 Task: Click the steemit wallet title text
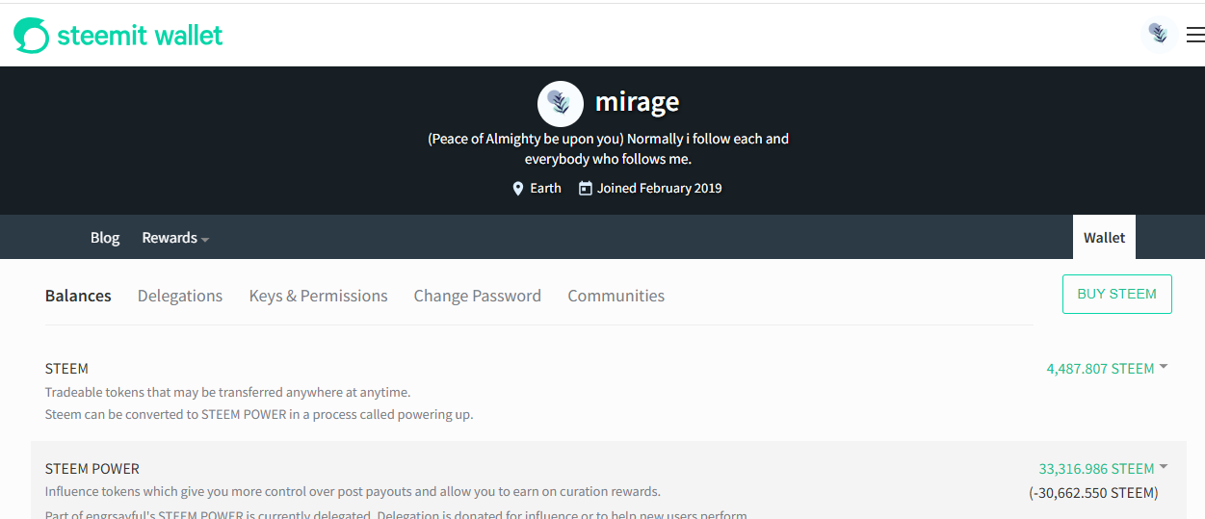(140, 36)
